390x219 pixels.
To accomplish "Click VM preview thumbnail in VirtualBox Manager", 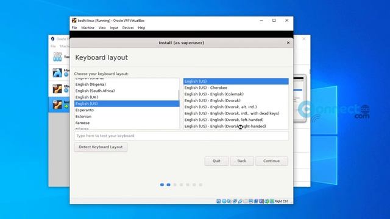I will [300, 98].
